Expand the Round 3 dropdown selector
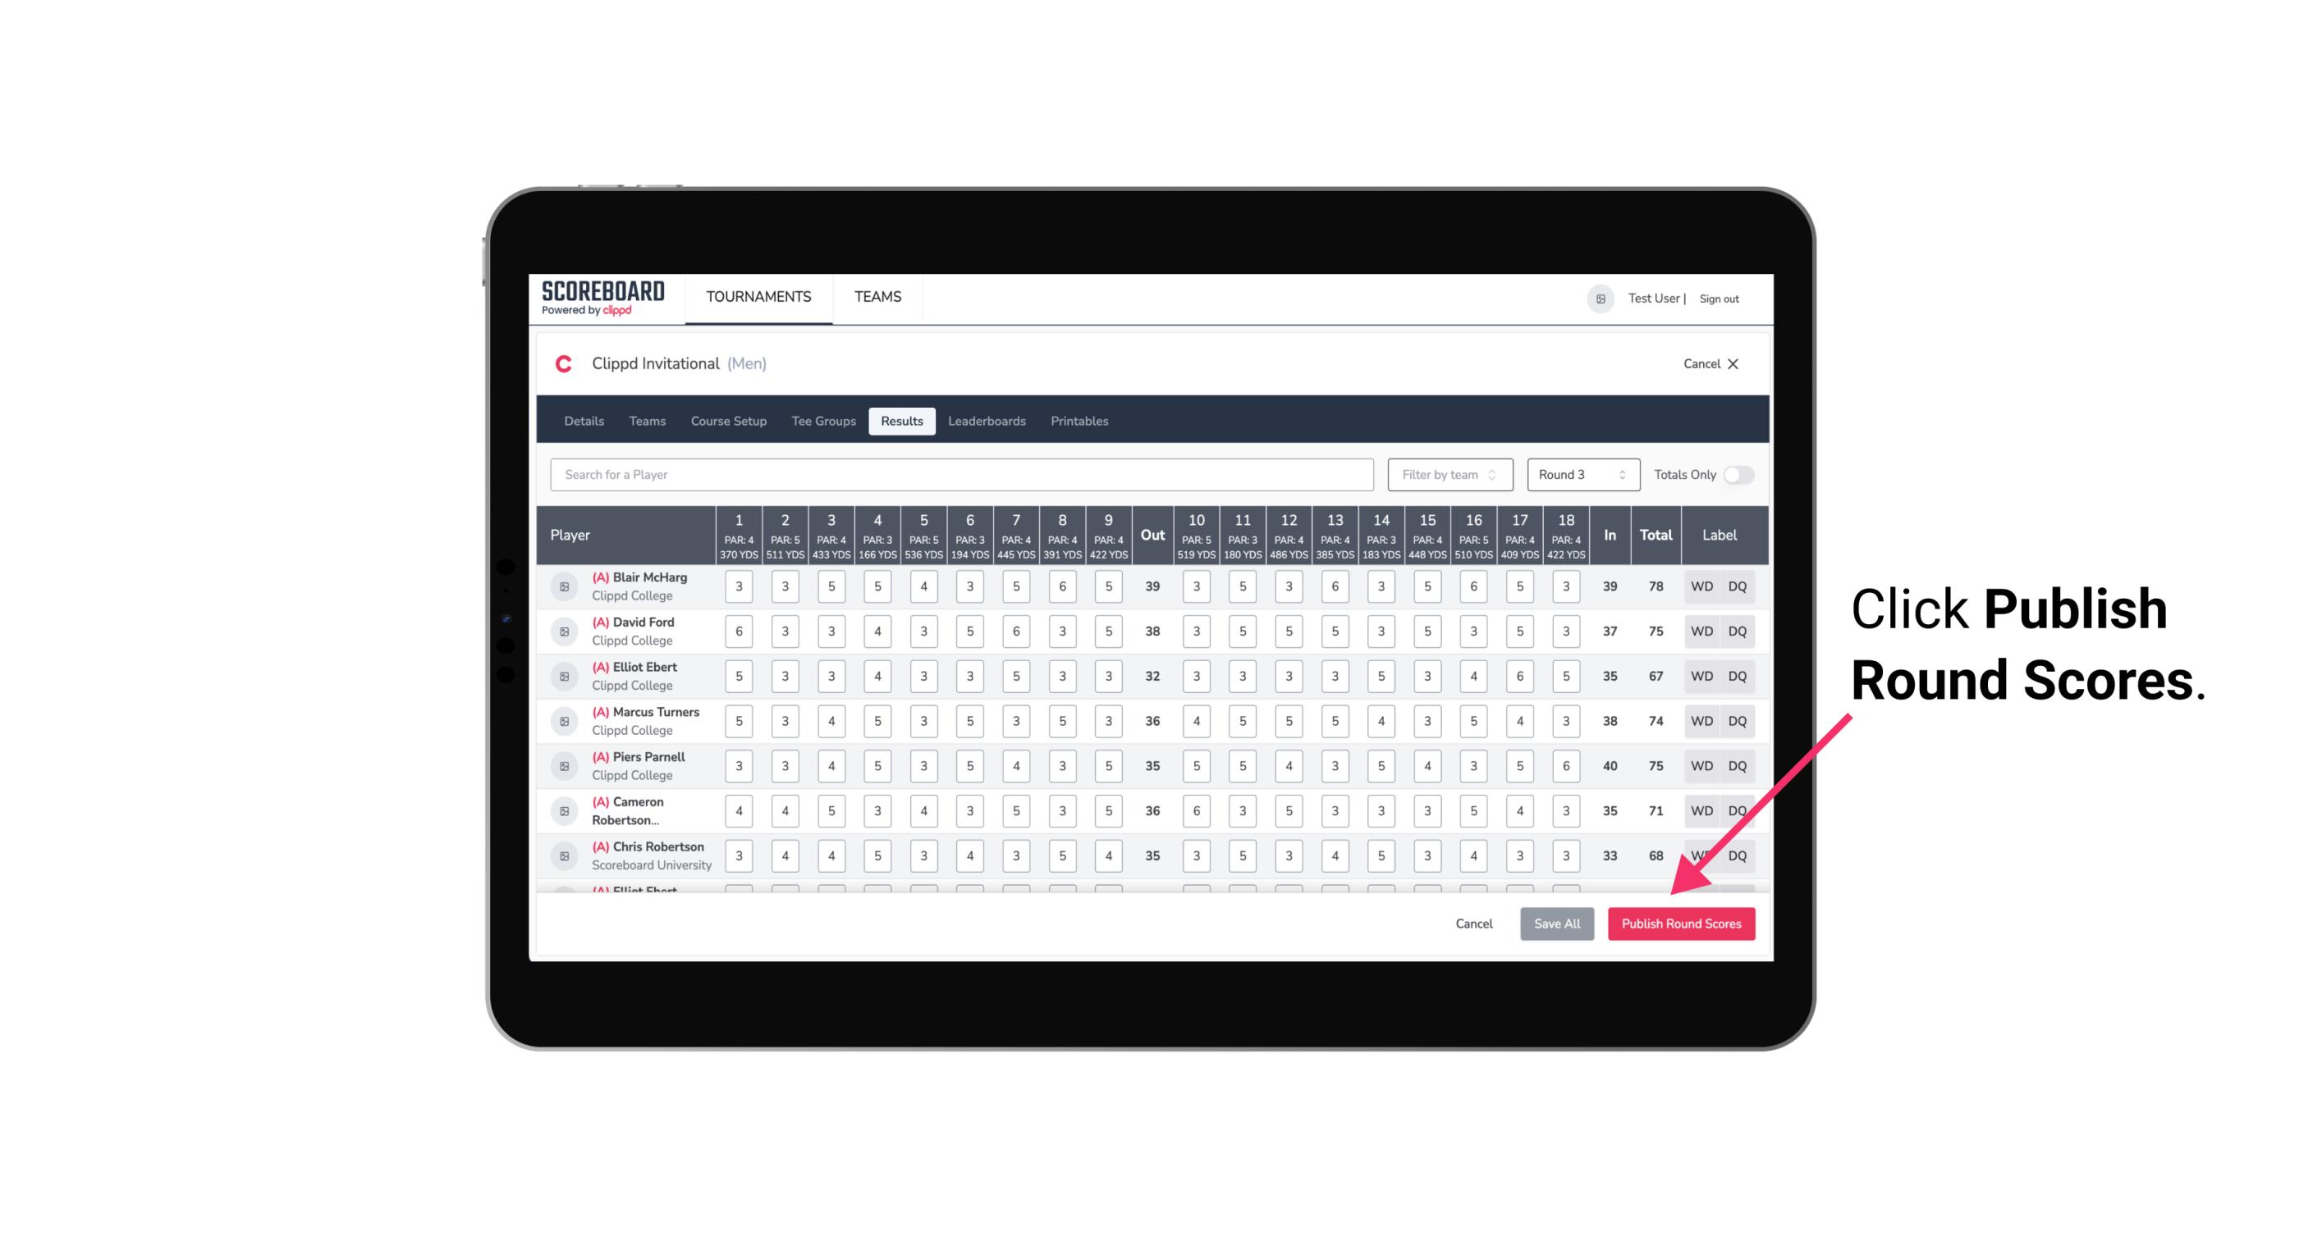Viewport: 2299px width, 1236px height. [x=1579, y=475]
